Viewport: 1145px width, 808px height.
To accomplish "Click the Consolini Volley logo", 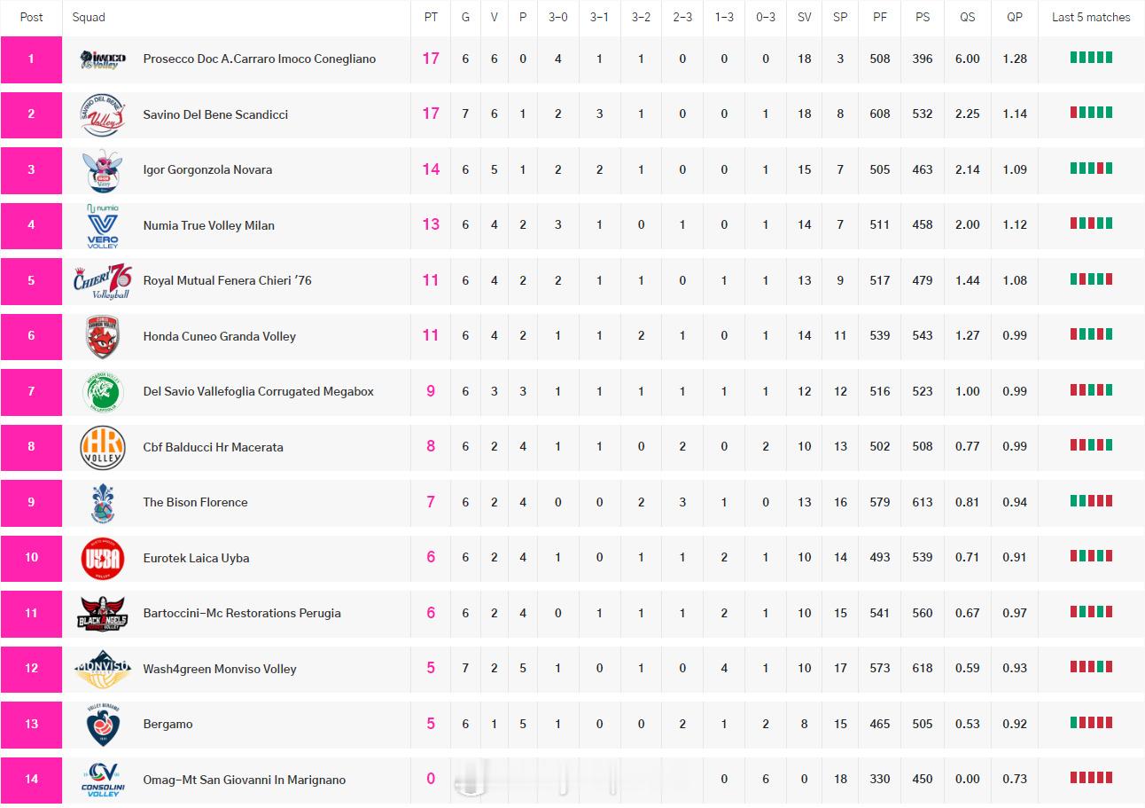I will coord(103,780).
